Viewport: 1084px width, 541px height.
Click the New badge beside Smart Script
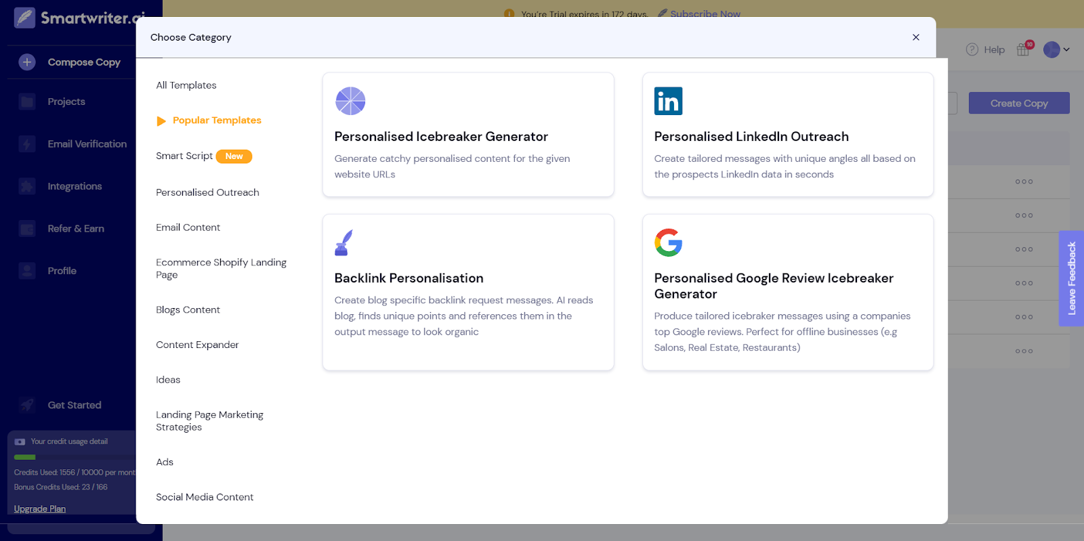234,156
